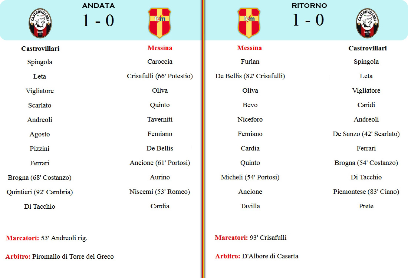This screenshot has height=278, width=408.
Task: Click referee Piromallo di Torre del Greco
Action: point(73,257)
